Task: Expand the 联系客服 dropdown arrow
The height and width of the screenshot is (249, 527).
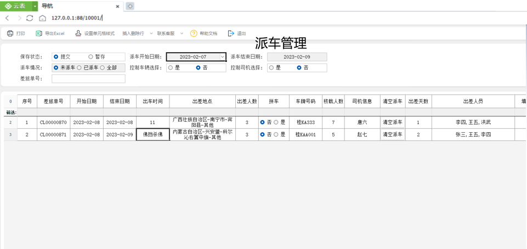Action: (x=182, y=33)
